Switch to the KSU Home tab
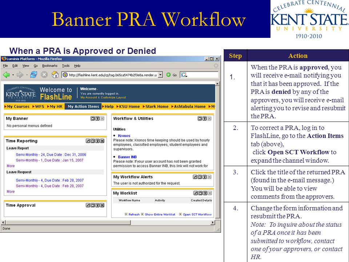Viewport: 349px width, 262px height. [128, 107]
